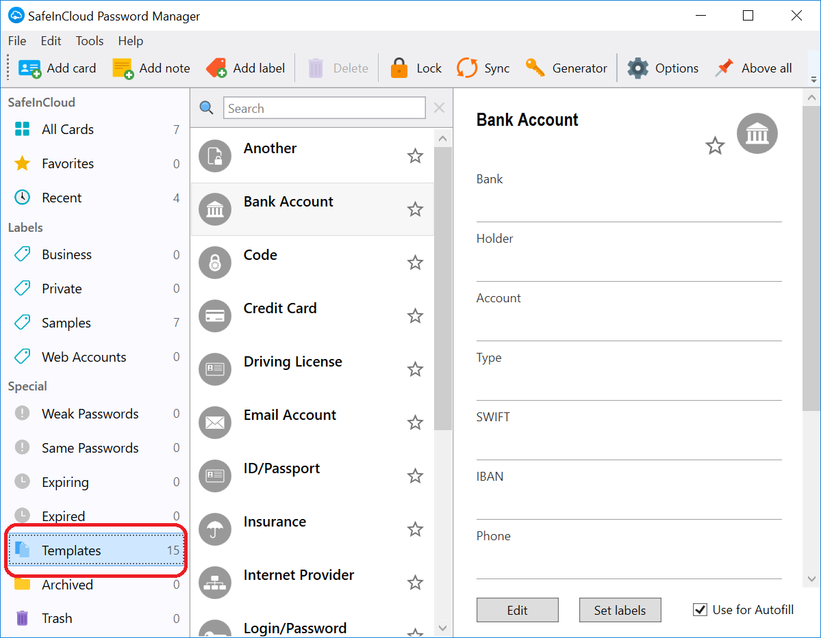Click detail pane scroll-down arrow
This screenshot has width=821, height=638.
point(811,579)
